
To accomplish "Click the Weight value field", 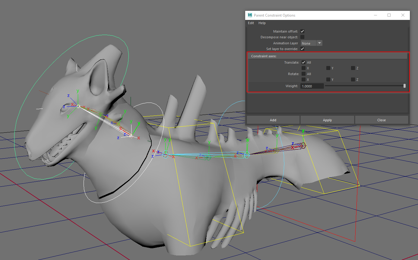I will pyautogui.click(x=312, y=86).
